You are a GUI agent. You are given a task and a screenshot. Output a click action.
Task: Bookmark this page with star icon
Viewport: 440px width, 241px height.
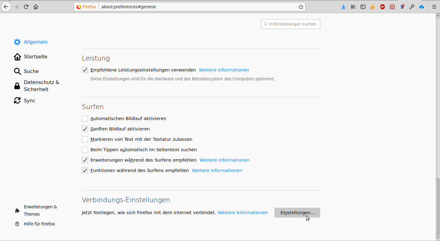[301, 7]
